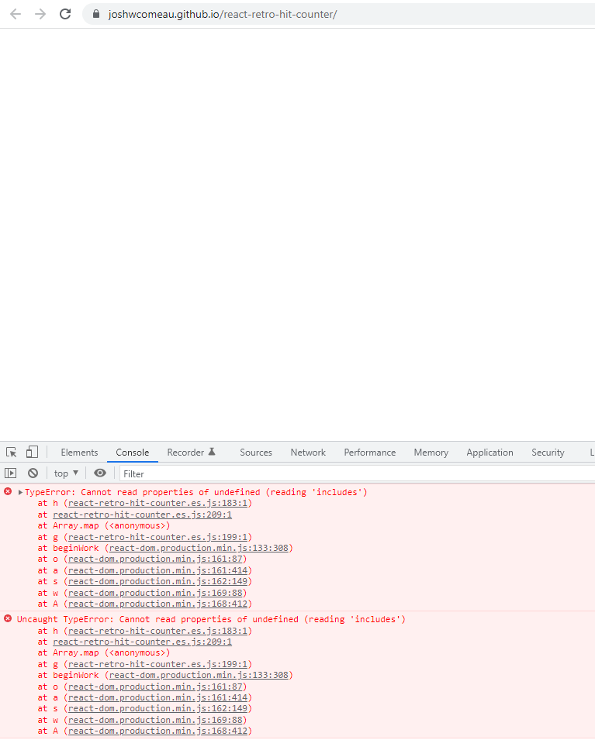Open 168:412 link in first error
This screenshot has width=595, height=740.
[157, 604]
